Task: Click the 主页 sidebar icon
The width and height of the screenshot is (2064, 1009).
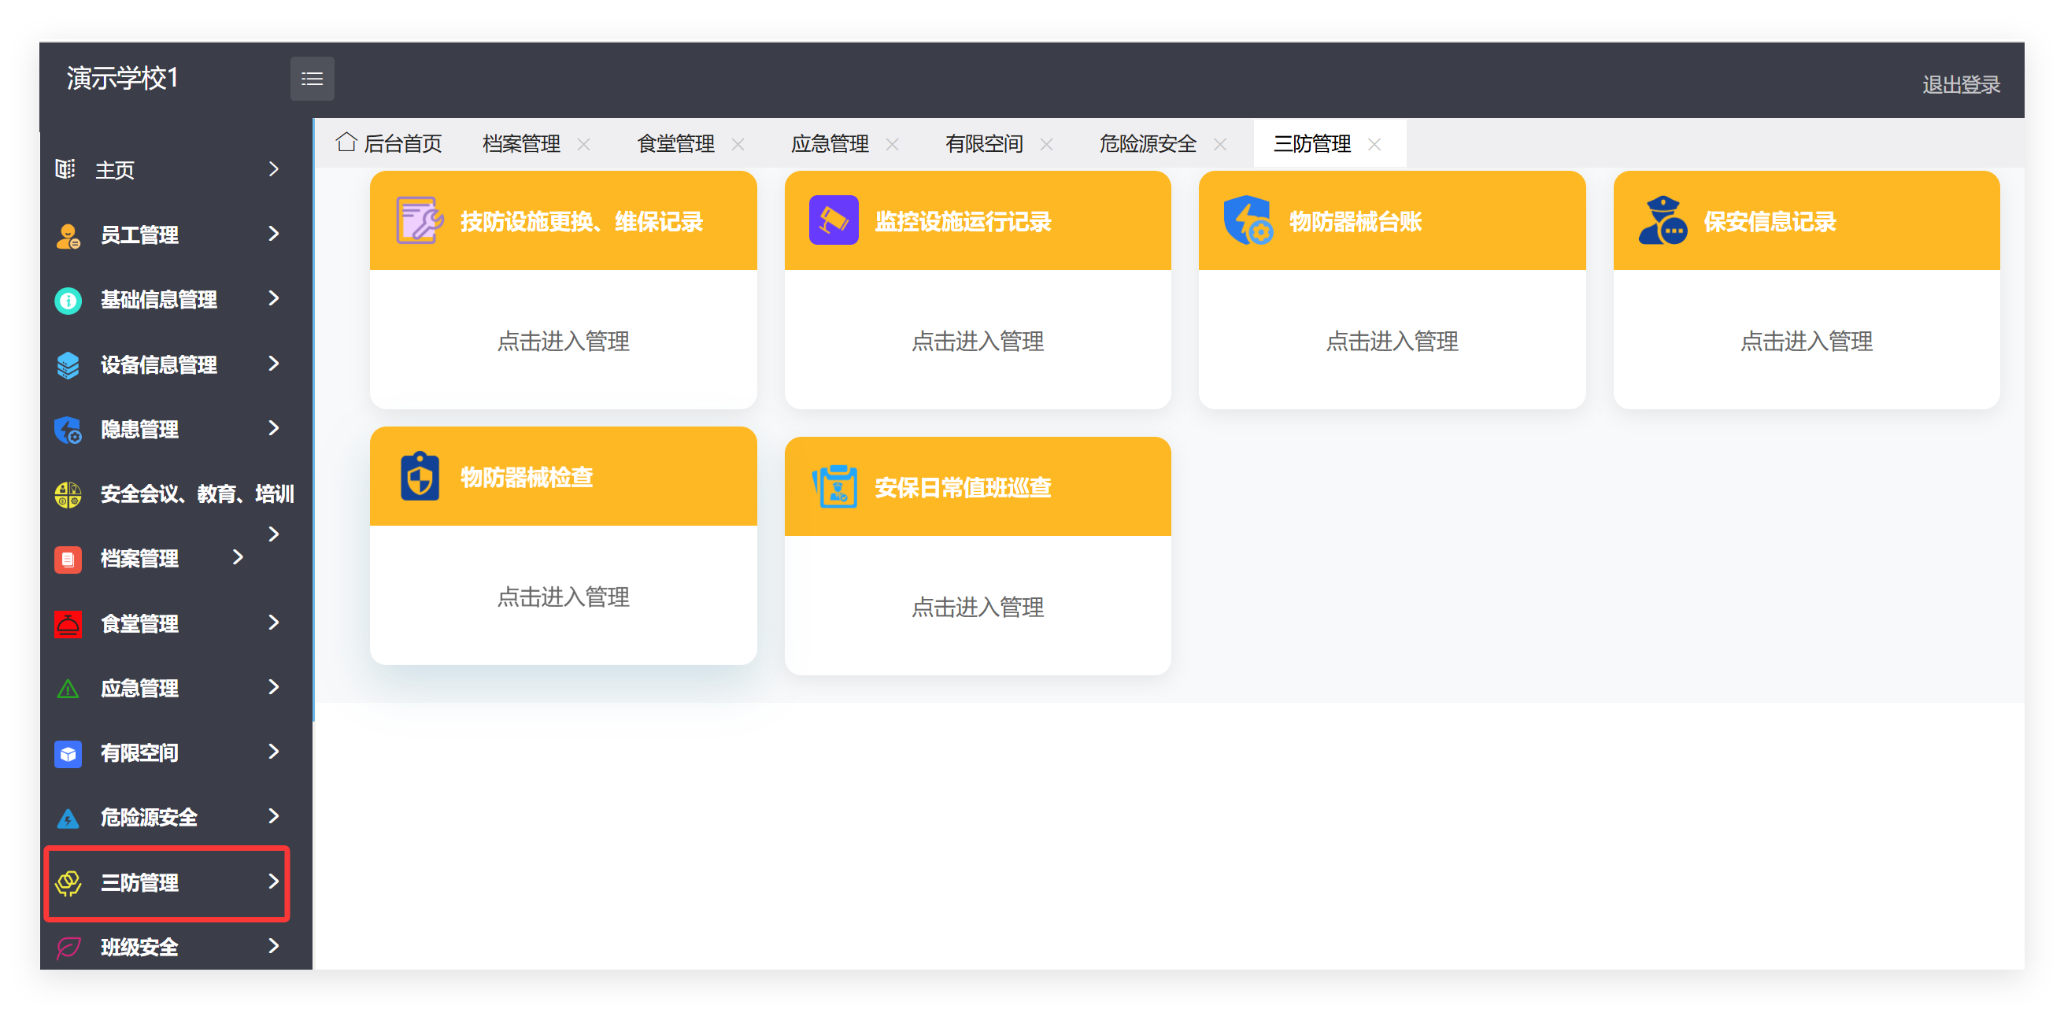Action: coord(65,169)
